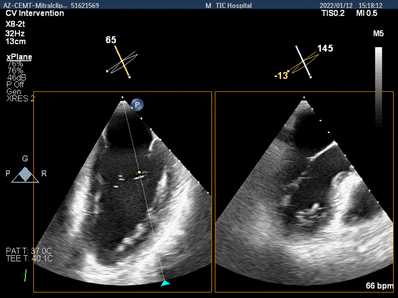Viewport: 398px width, 298px height.
Task: Toggle the XRES 2 setting
Action: (20, 98)
